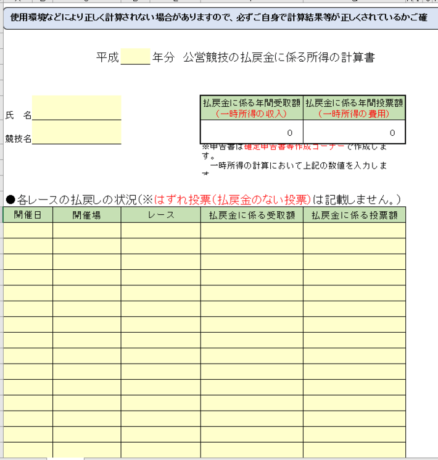Select the 年間受取額 total cell showing 0
The width and height of the screenshot is (438, 460).
click(x=252, y=132)
